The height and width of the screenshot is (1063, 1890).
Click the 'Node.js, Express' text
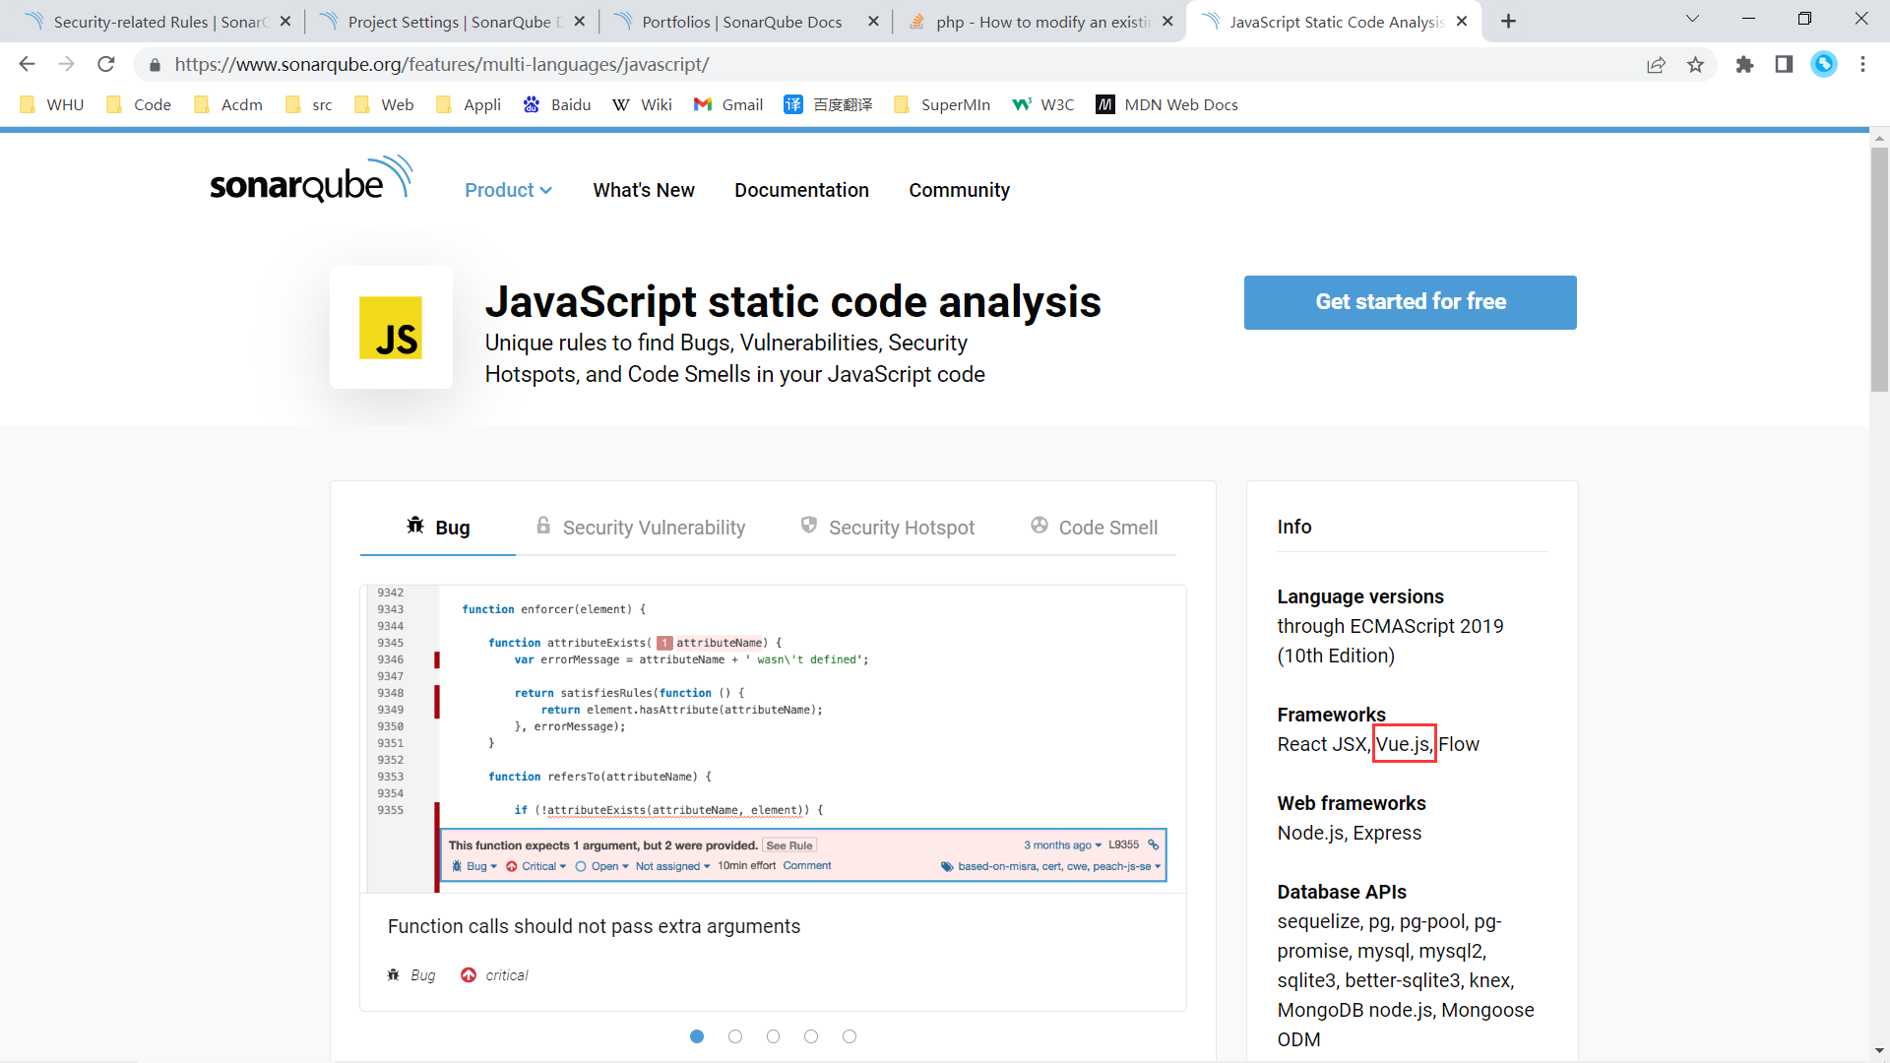pyautogui.click(x=1350, y=833)
